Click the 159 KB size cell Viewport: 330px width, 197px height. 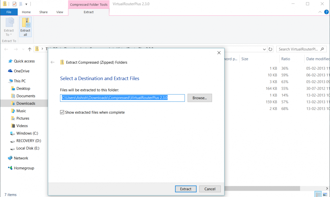pos(271,102)
